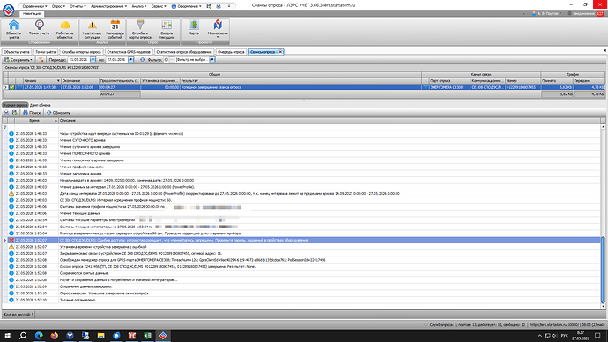Open Yandex browser from taskbar

click(70, 336)
